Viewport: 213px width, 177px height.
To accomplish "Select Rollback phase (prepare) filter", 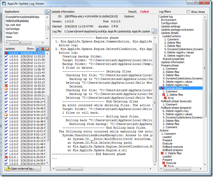I will click(176, 108).
